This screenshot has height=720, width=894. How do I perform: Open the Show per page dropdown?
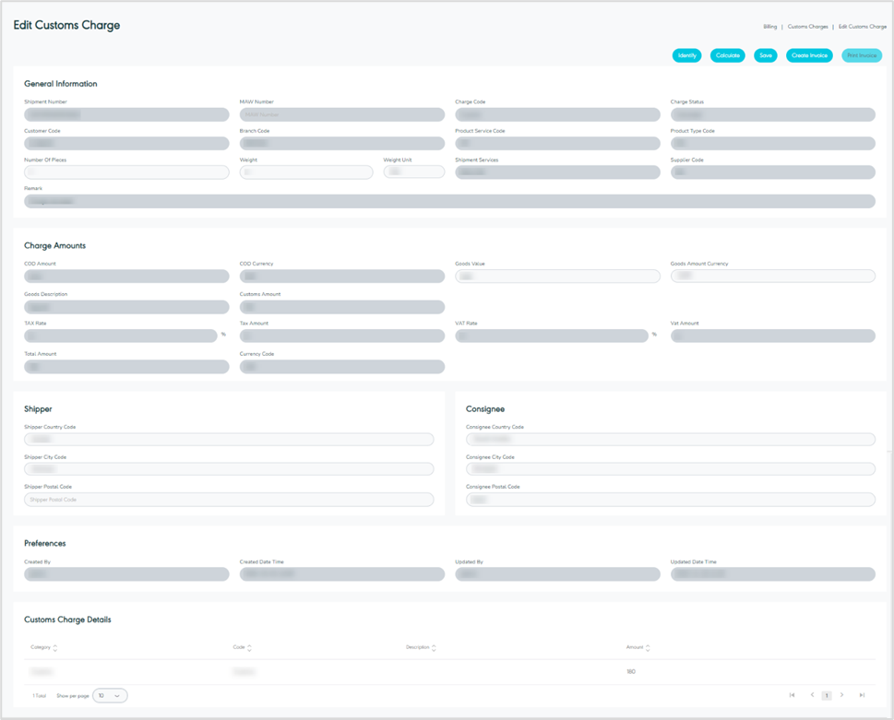coord(110,695)
